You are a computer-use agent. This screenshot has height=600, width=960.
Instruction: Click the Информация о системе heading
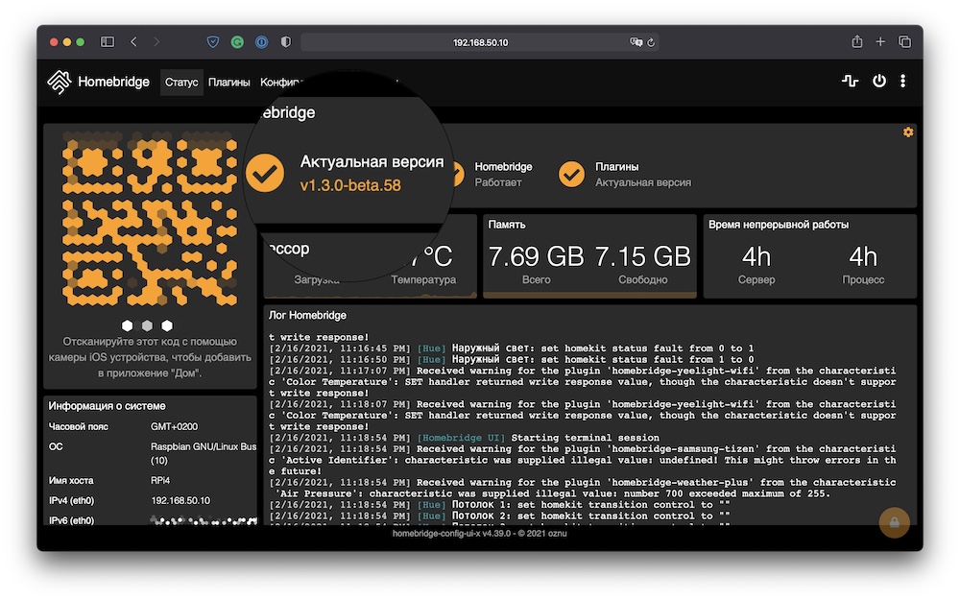click(x=107, y=406)
